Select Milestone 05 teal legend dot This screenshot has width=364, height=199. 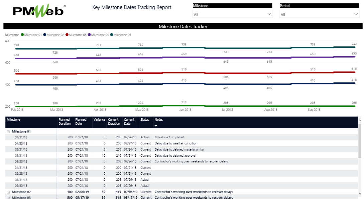point(111,35)
